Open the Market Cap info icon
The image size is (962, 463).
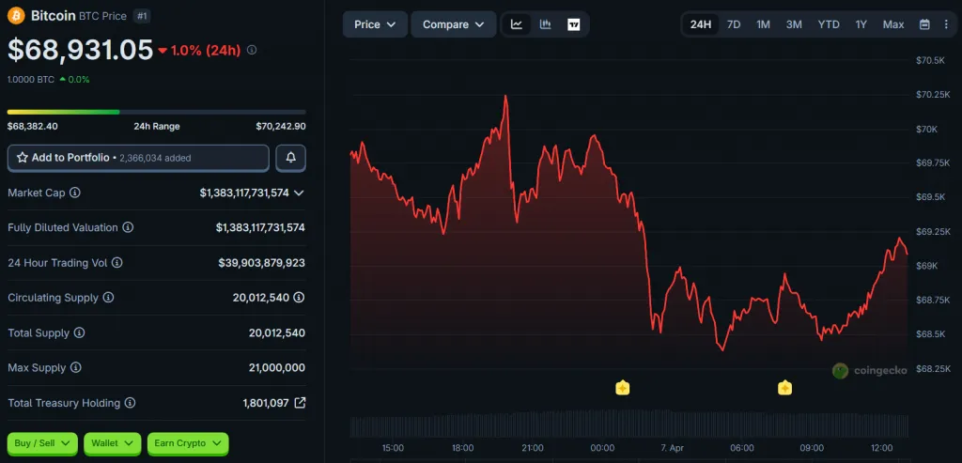coord(75,193)
